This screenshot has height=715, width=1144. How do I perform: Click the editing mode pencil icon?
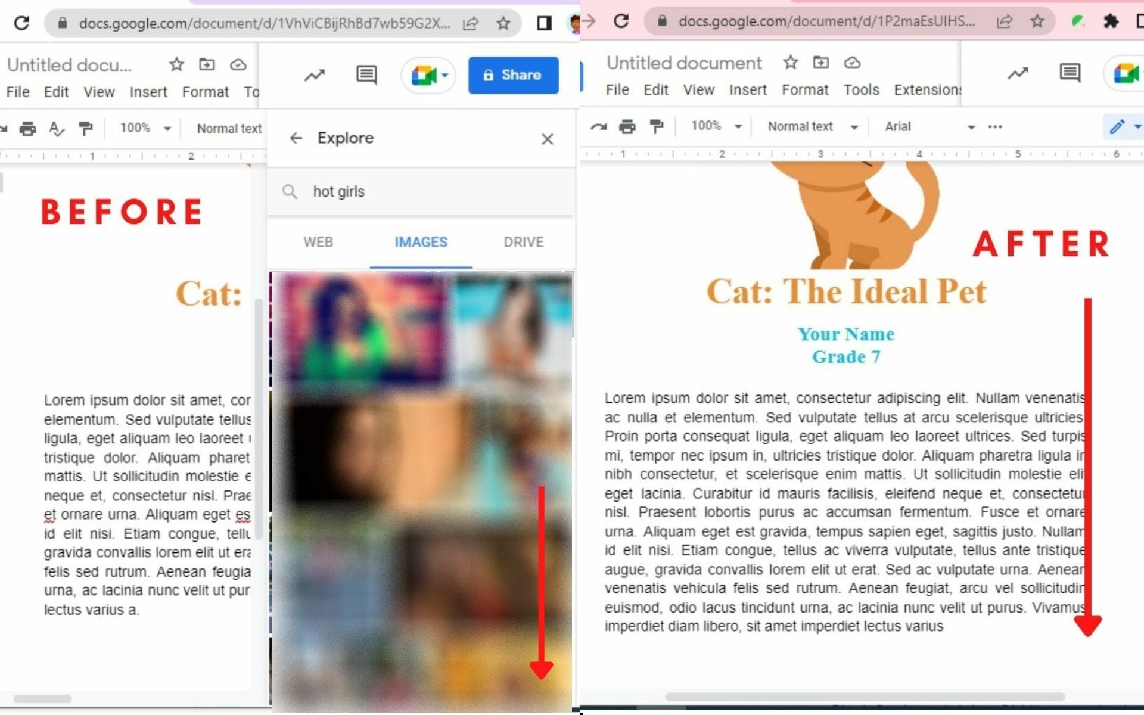(1118, 127)
